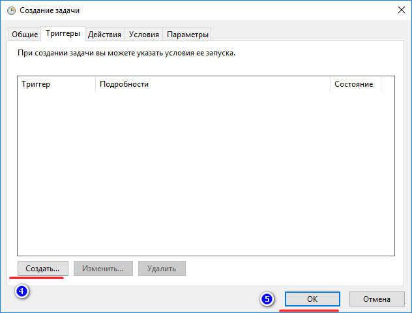The height and width of the screenshot is (313, 412).
Task: Switch to the Общие tab
Action: [25, 35]
